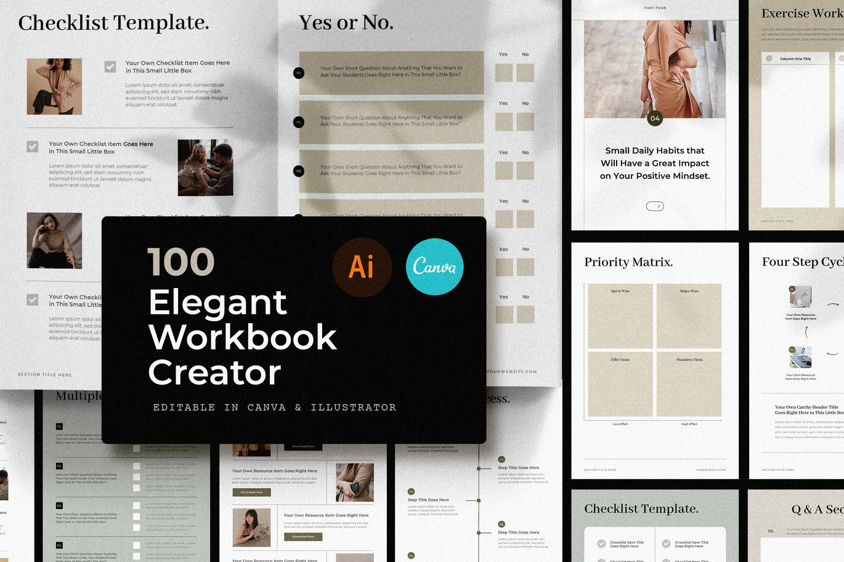The height and width of the screenshot is (562, 844).
Task: Click the question 01 beige text bar
Action: coord(391,73)
